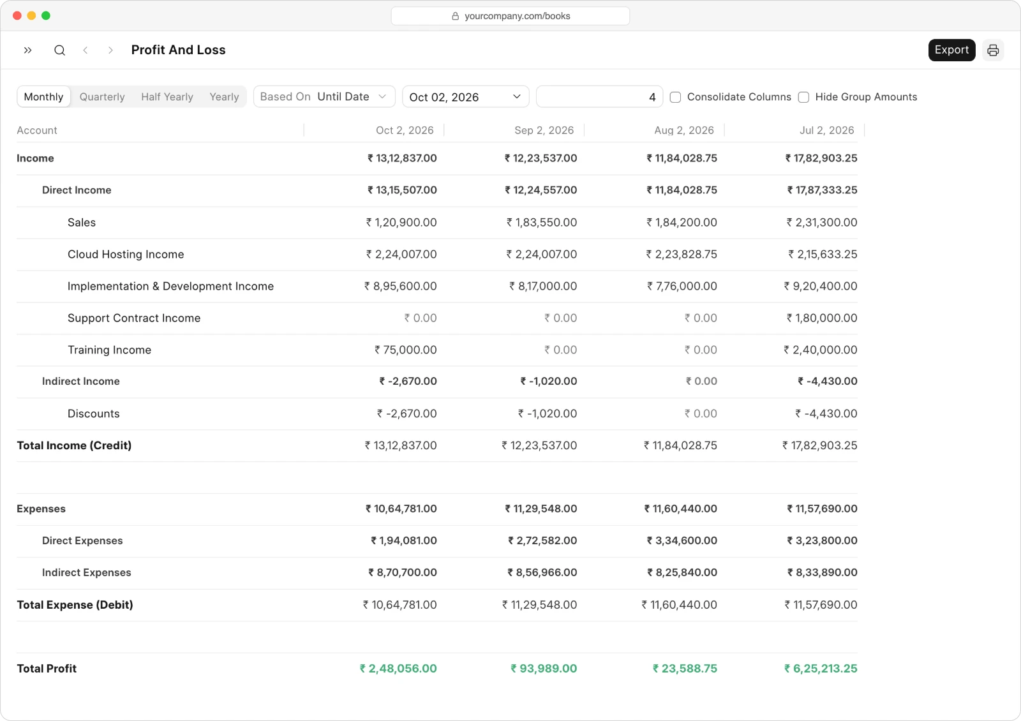Click the lock icon in address bar
Screen dimensions: 1021x721
456,16
